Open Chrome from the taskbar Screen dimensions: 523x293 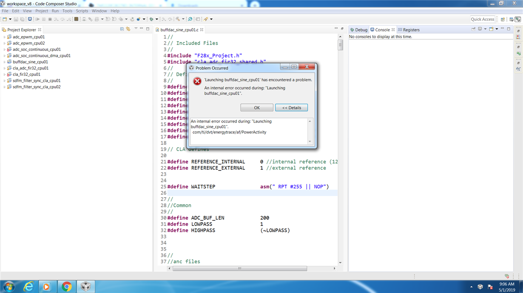click(x=67, y=287)
